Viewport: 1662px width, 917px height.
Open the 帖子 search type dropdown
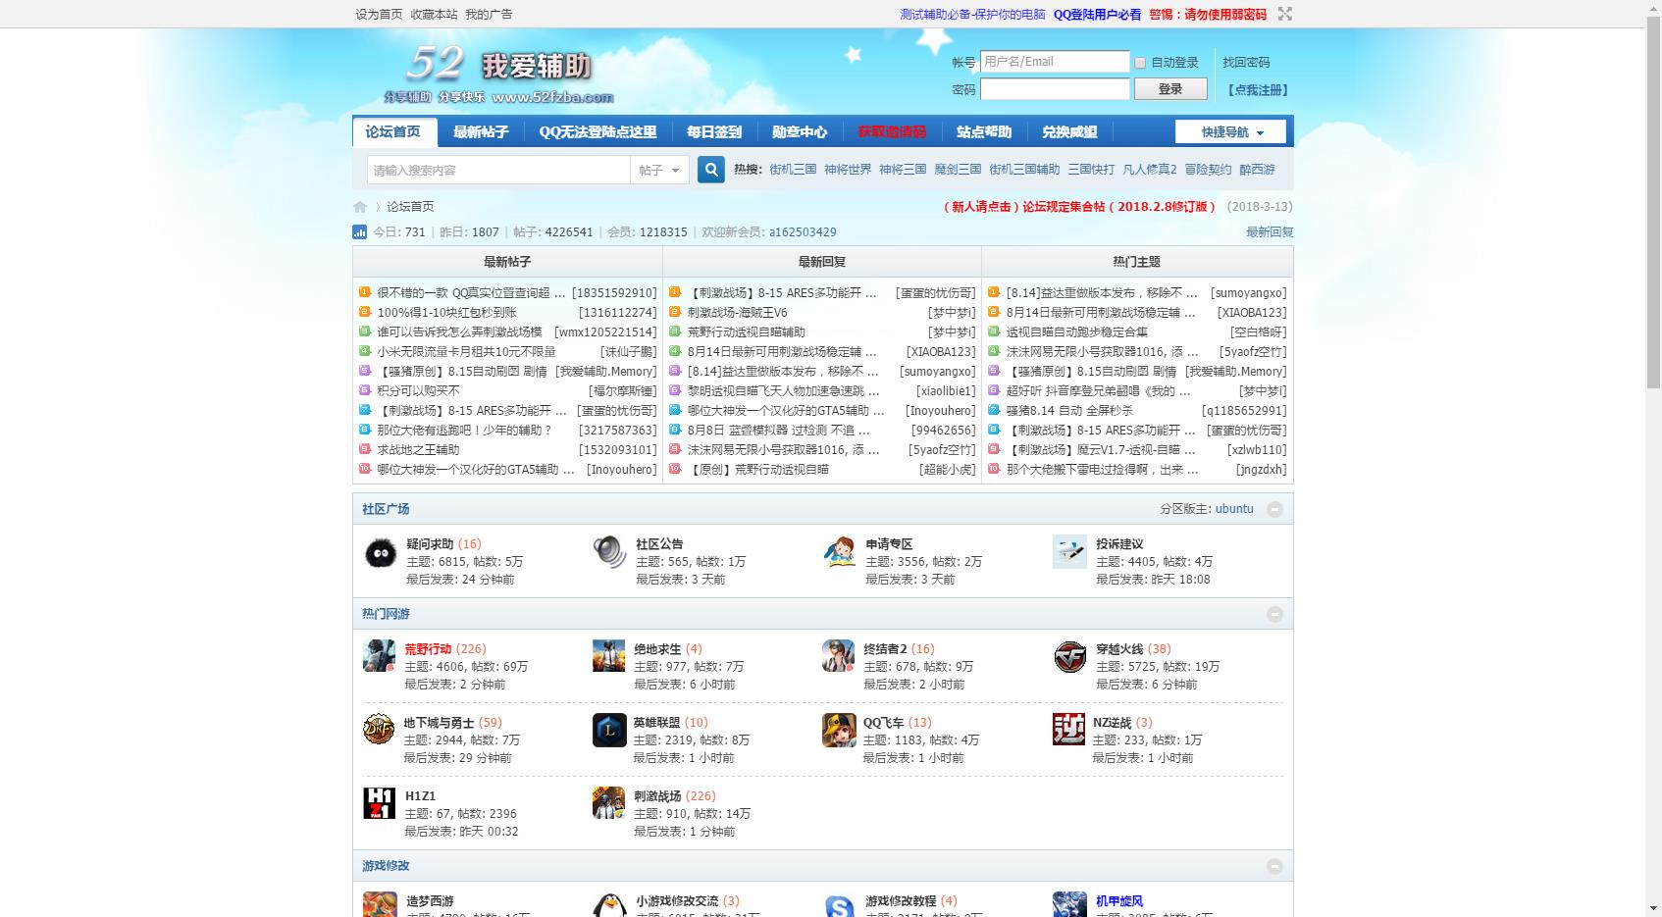click(658, 170)
